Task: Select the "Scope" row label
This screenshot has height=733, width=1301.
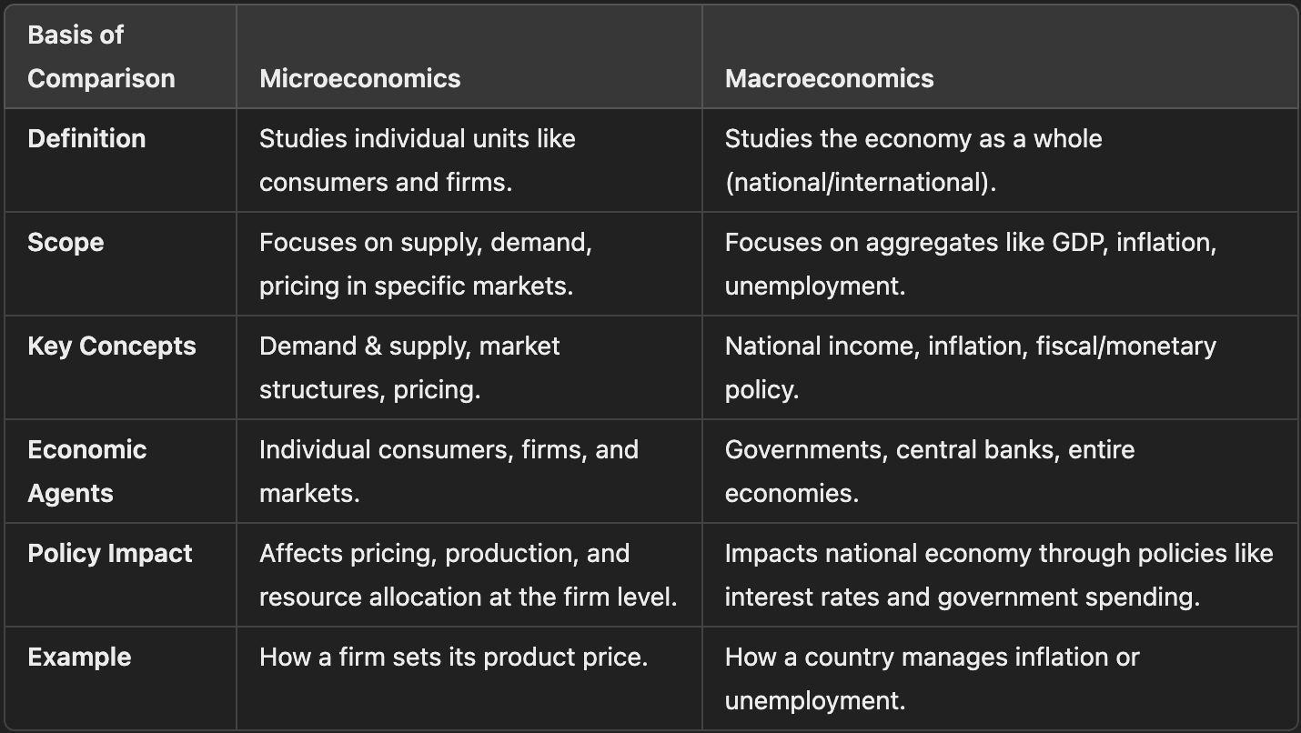Action: tap(66, 242)
